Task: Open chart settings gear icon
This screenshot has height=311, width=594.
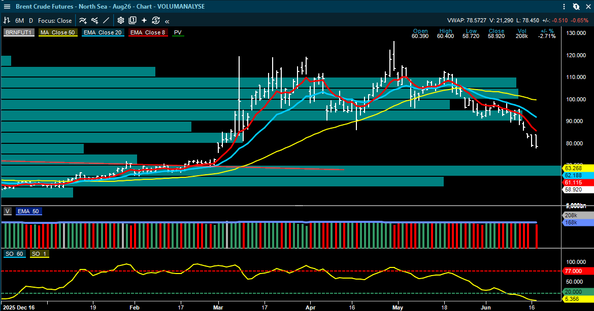Action: point(120,20)
